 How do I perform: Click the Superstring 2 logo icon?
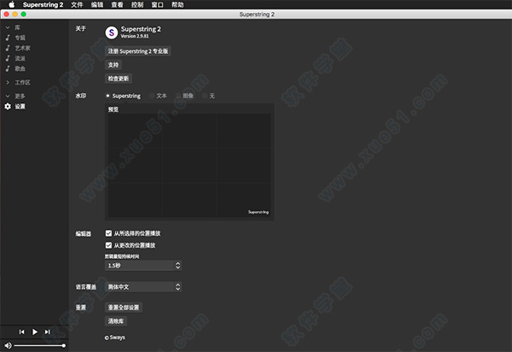(x=111, y=32)
